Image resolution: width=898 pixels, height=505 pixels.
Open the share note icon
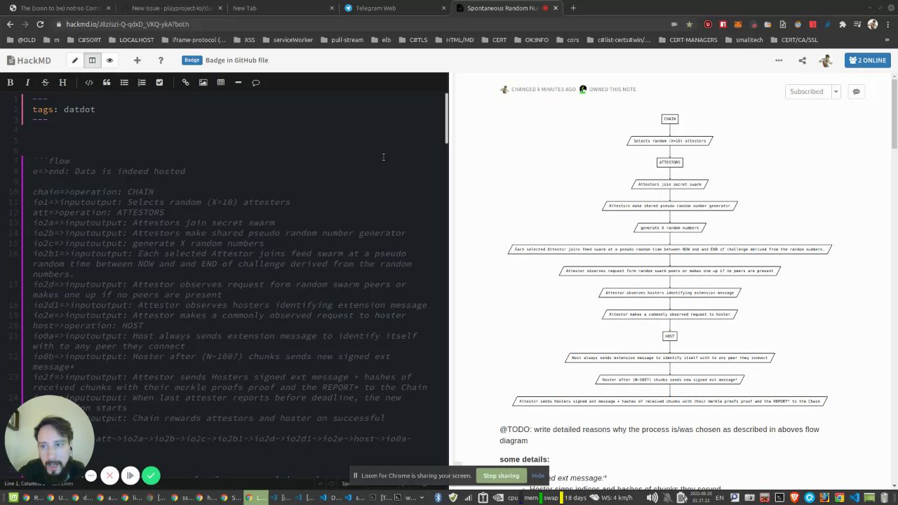(x=802, y=60)
